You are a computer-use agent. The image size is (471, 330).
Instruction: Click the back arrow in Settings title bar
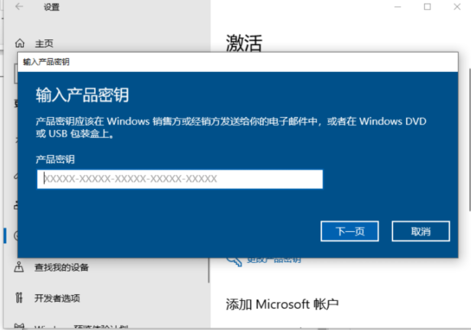coord(19,6)
